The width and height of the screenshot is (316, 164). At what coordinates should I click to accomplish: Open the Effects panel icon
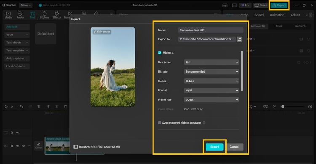click(56, 15)
